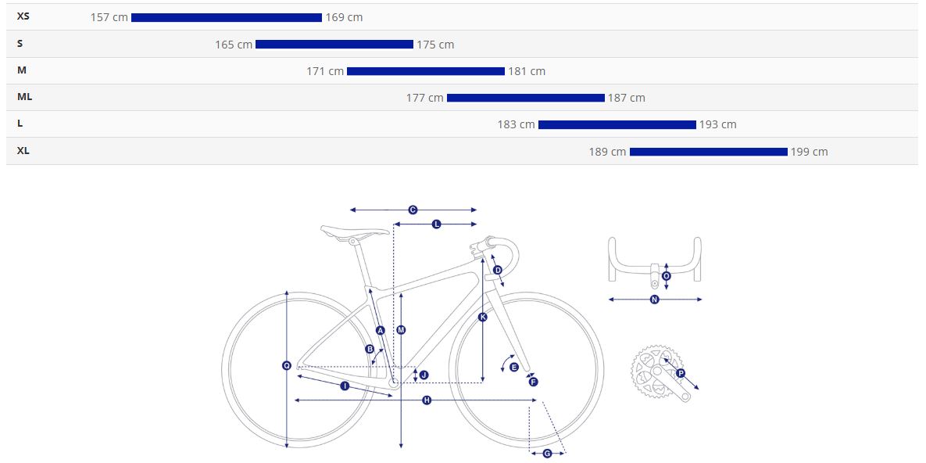Click the Q wheel size marker
Viewport: 926px width, 463px height.
[287, 365]
